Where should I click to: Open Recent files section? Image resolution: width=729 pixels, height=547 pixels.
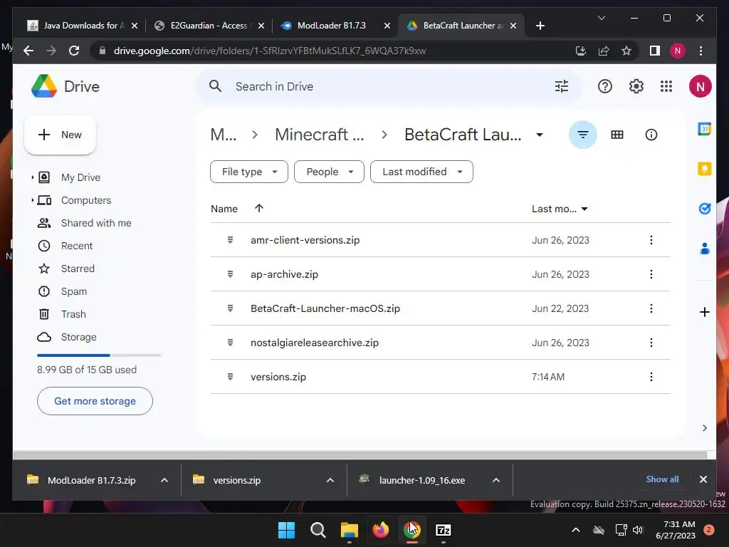pos(77,246)
